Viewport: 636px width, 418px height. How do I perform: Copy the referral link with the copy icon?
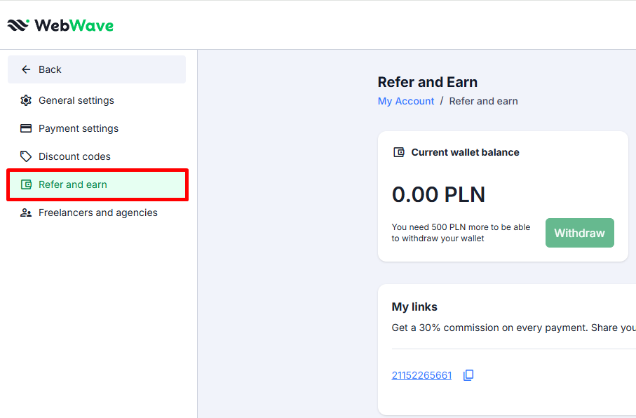(468, 375)
